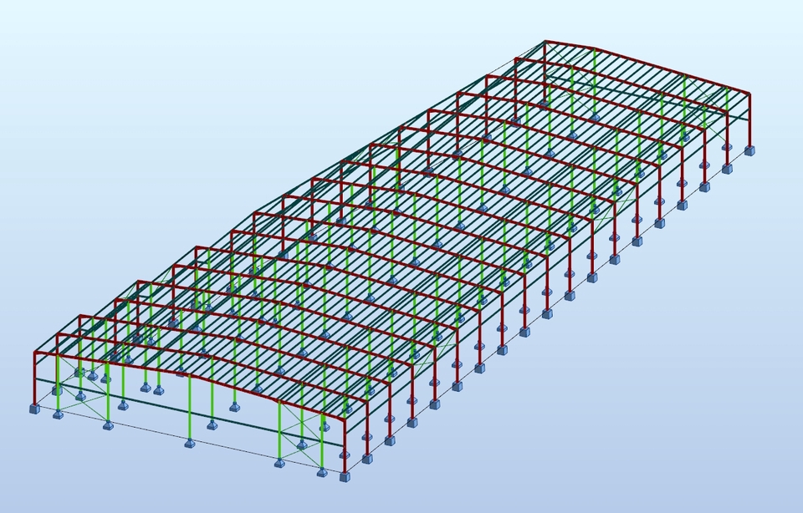Image resolution: width=803 pixels, height=513 pixels.
Task: Select the red corner column at front-left
Action: point(35,380)
